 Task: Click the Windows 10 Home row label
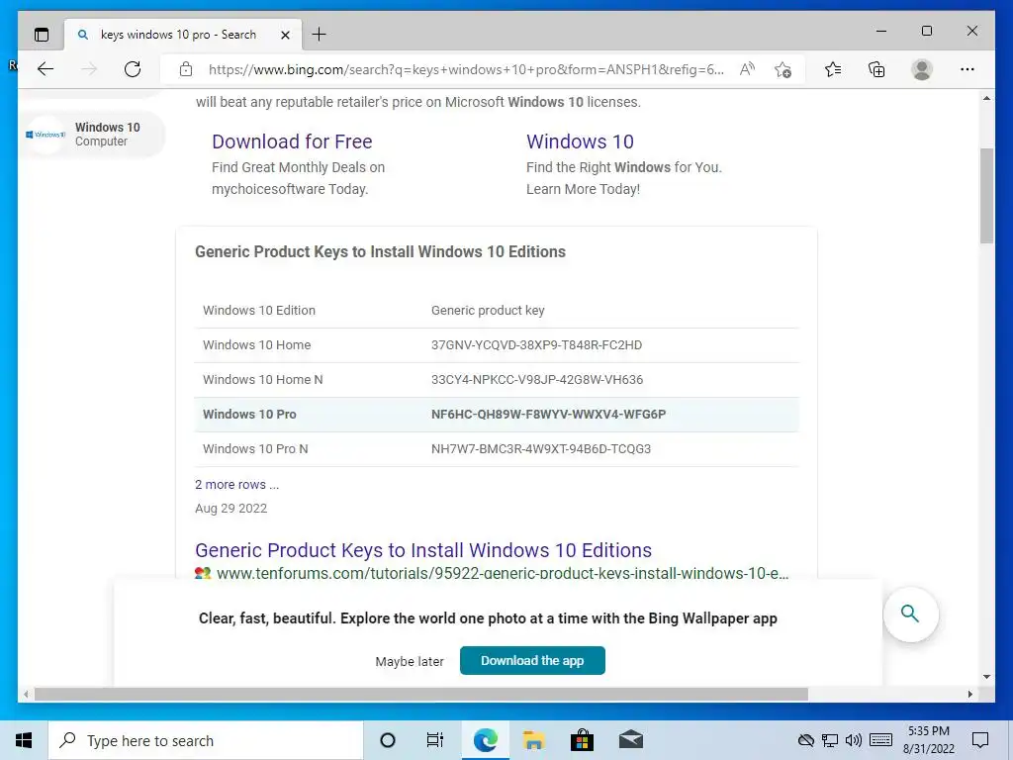[x=256, y=345]
